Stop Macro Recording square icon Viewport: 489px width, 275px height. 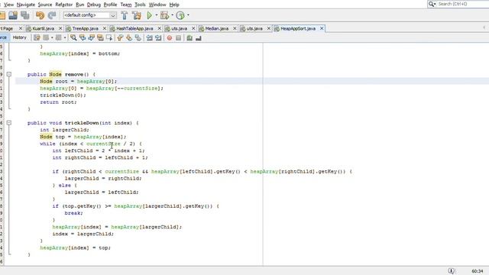pyautogui.click(x=178, y=37)
